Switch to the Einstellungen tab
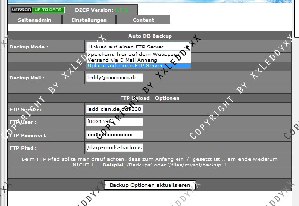The image size is (299, 206). pyautogui.click(x=89, y=20)
